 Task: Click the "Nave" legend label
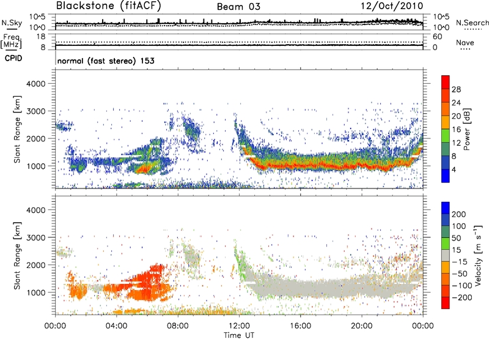465,43
